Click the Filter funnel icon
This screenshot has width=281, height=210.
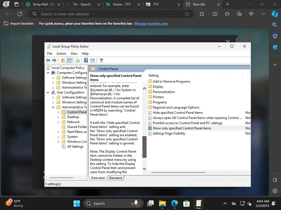pyautogui.click(x=101, y=60)
